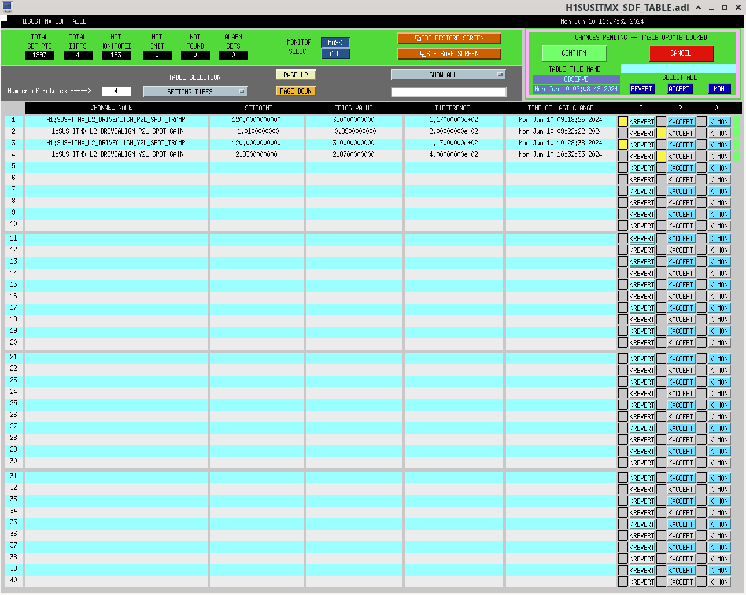Click REVERT button in row 30

click(642, 463)
